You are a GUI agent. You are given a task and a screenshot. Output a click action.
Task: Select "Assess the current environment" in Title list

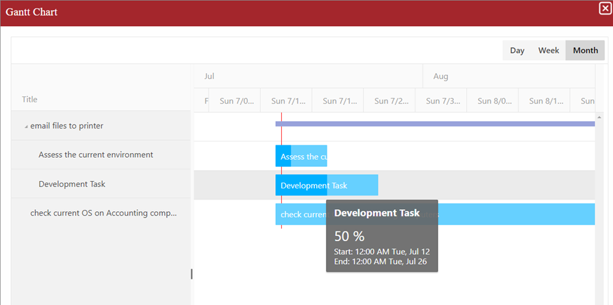pos(96,155)
